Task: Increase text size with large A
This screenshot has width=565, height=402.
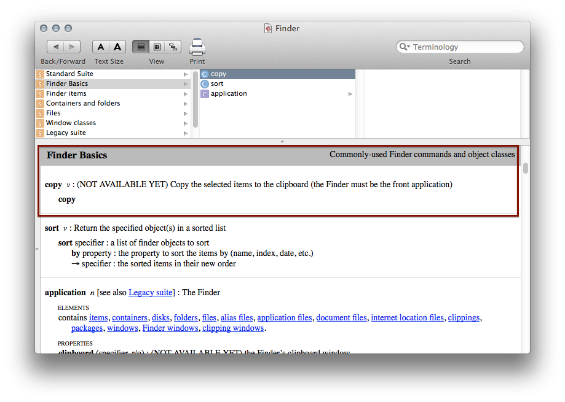Action: point(117,47)
